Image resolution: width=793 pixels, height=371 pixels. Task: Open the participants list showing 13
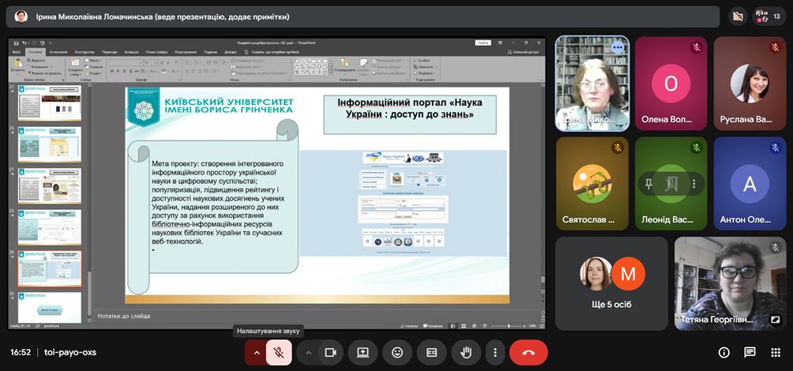tap(769, 16)
